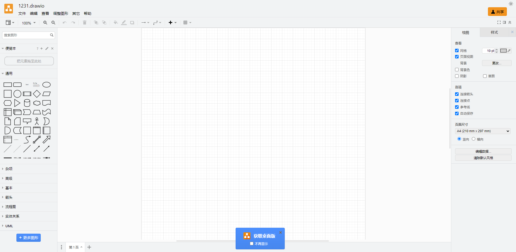Click the delete trash icon
The width and height of the screenshot is (516, 252).
pyautogui.click(x=85, y=23)
